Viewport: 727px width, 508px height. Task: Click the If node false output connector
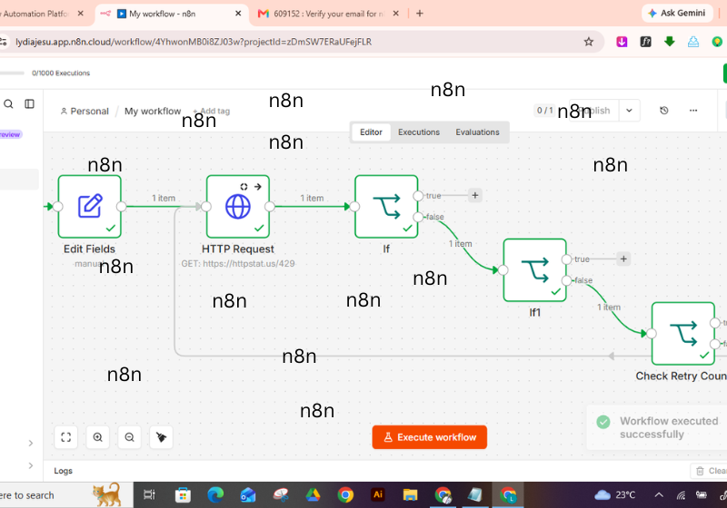(x=418, y=217)
